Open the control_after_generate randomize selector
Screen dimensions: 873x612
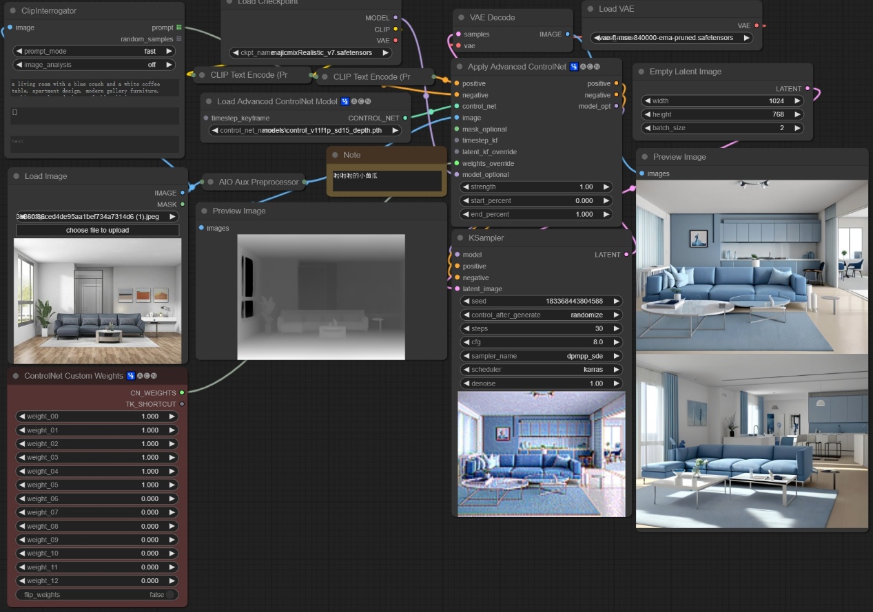541,315
